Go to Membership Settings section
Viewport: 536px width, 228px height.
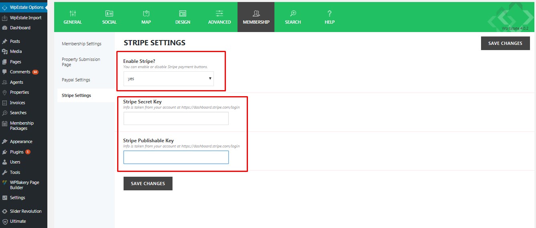point(81,44)
